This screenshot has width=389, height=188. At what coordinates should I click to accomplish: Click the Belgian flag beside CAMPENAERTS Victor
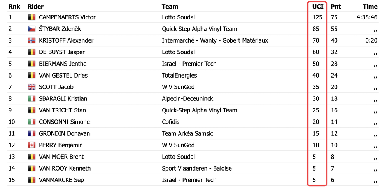tap(32, 17)
